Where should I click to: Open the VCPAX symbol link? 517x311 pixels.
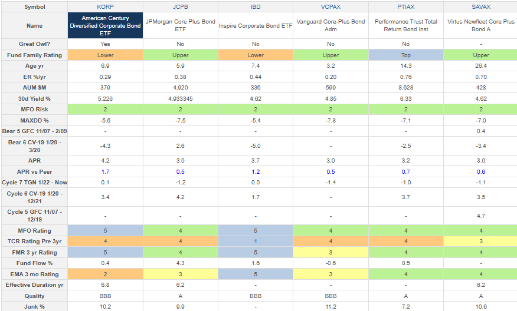pos(331,6)
